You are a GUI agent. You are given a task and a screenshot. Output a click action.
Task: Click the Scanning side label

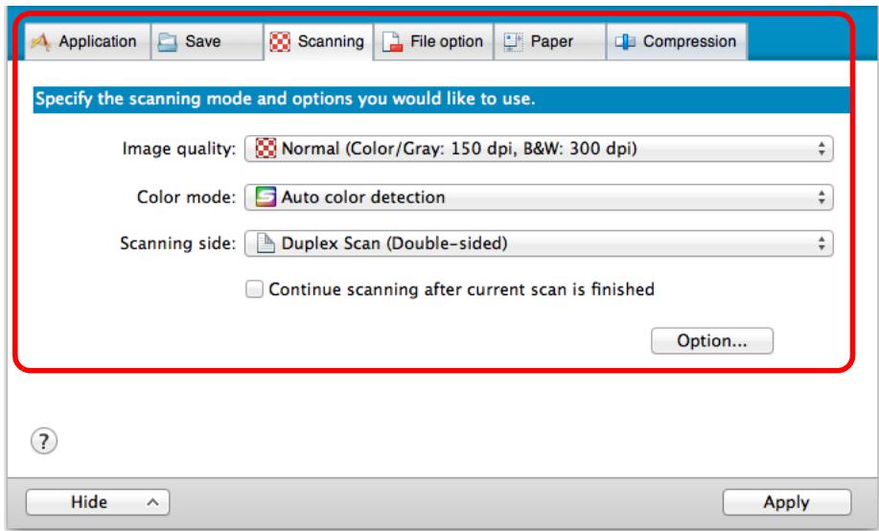177,243
